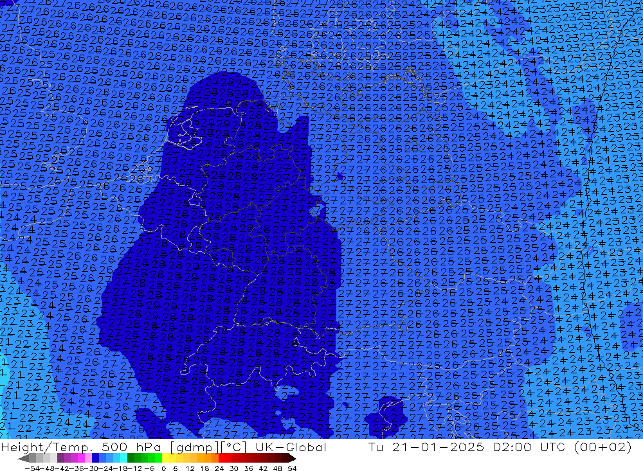
Task: Select the dark green swatch in the color legend
Action: [131, 458]
